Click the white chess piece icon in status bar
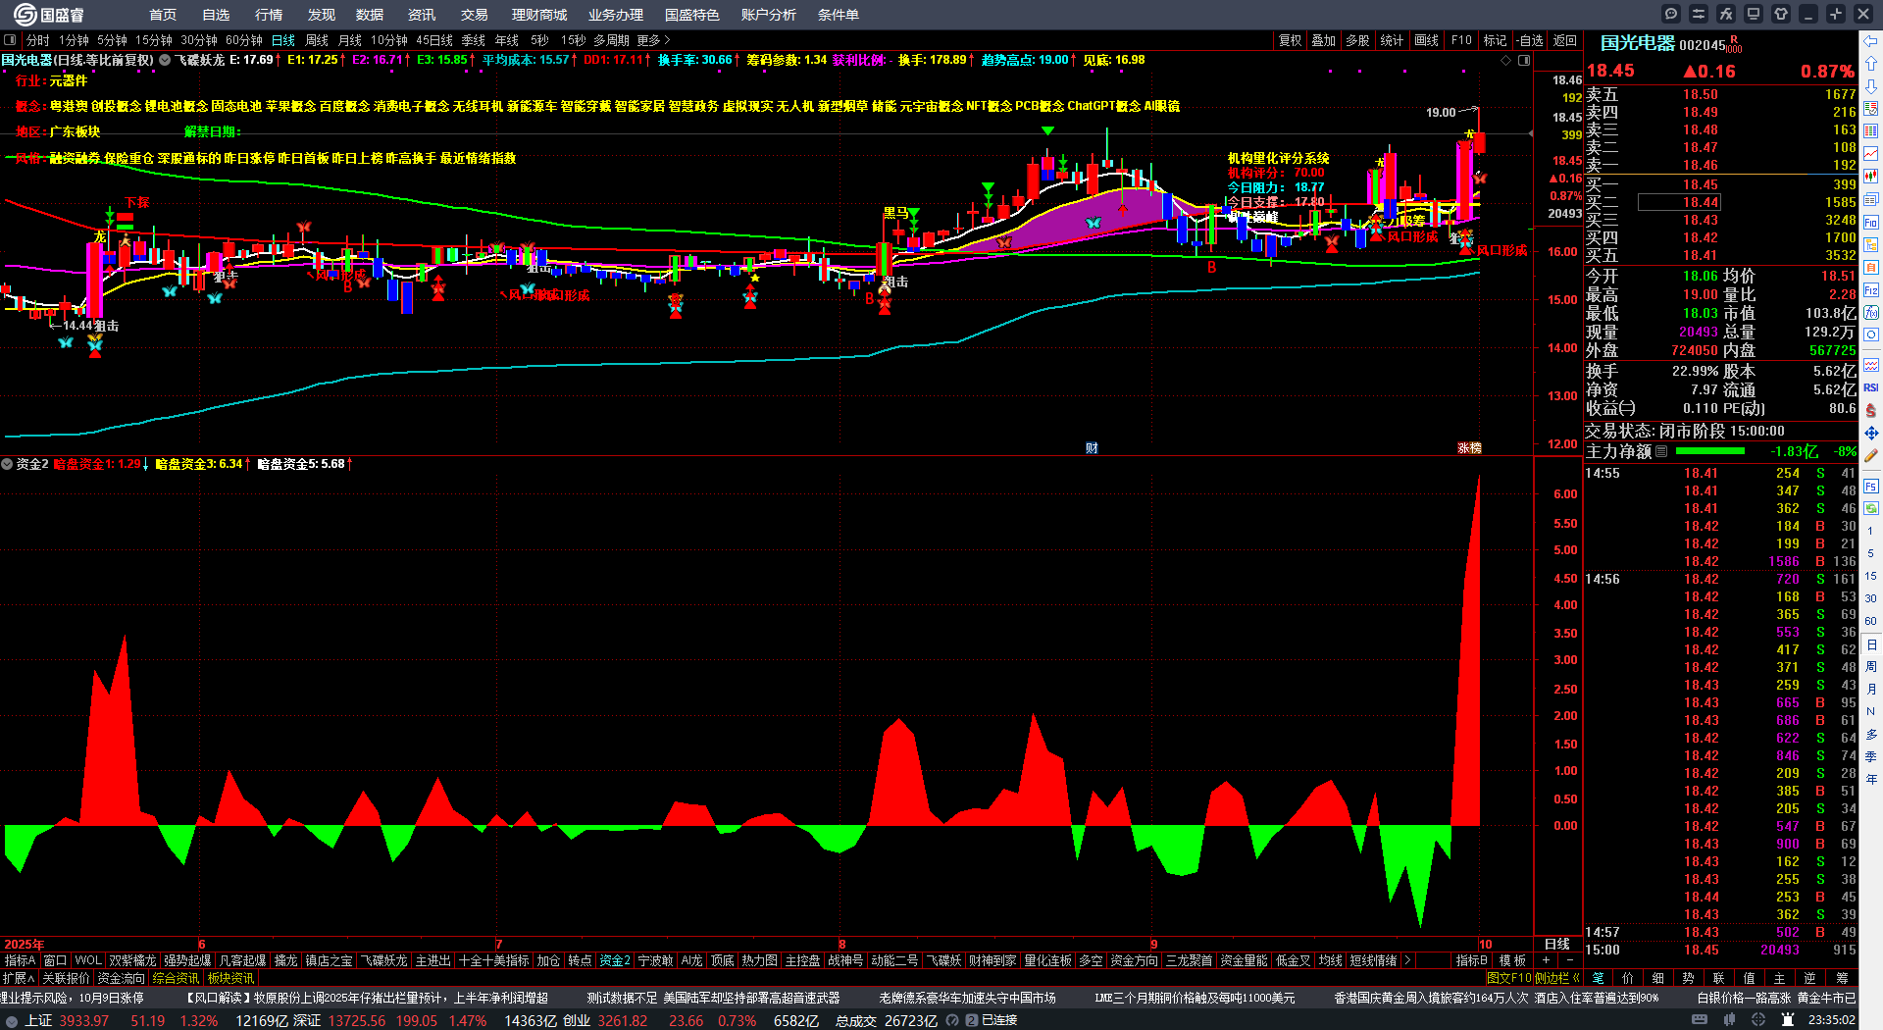Viewport: 1883px width, 1030px height. [1787, 1020]
